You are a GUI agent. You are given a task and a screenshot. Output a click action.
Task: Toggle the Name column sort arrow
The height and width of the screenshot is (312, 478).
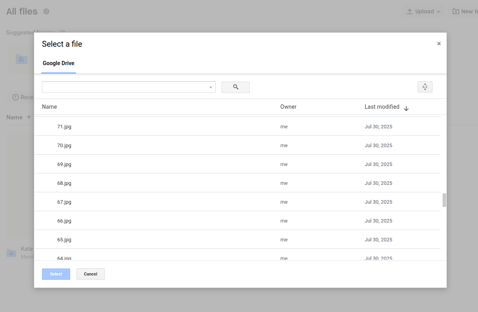click(29, 117)
